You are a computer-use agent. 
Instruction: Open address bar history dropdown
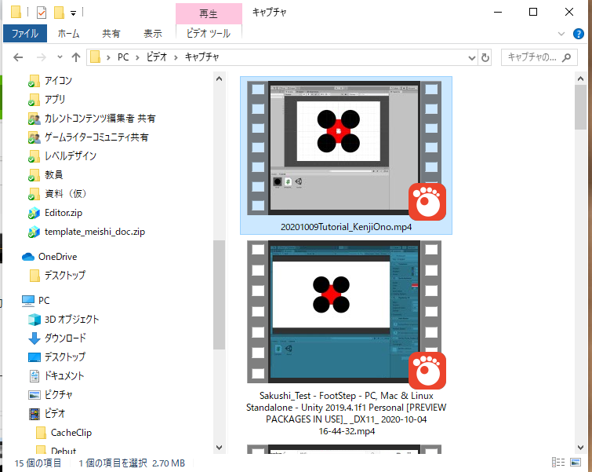pyautogui.click(x=471, y=57)
